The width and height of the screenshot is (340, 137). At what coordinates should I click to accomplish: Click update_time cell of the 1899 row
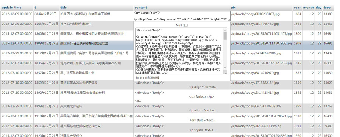point(17,106)
